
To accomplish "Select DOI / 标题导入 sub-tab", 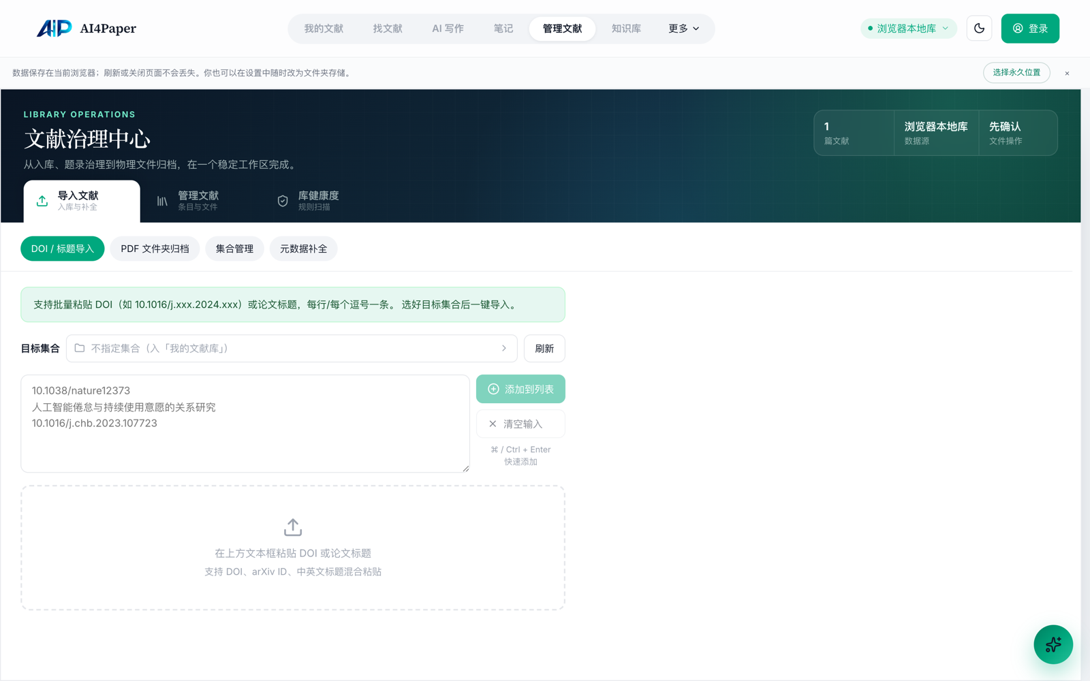I will [x=63, y=249].
